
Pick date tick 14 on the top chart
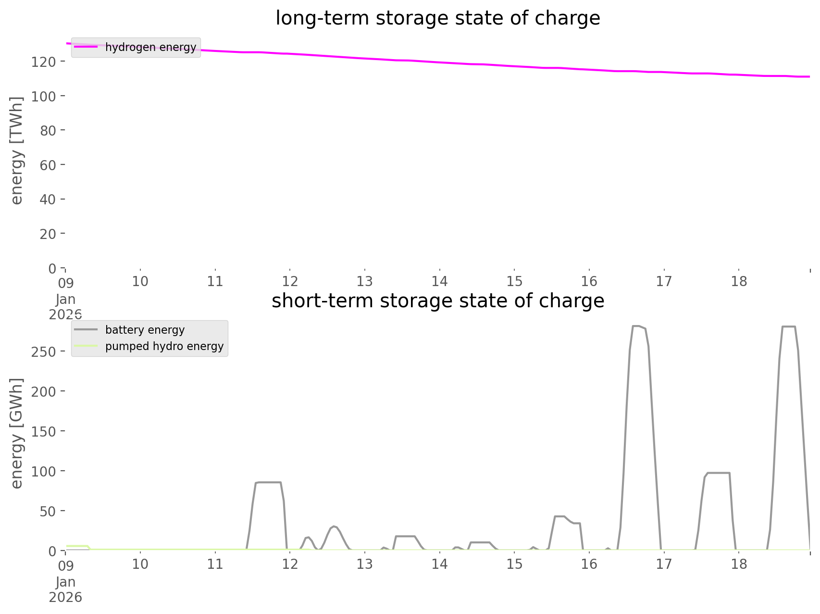(x=439, y=281)
